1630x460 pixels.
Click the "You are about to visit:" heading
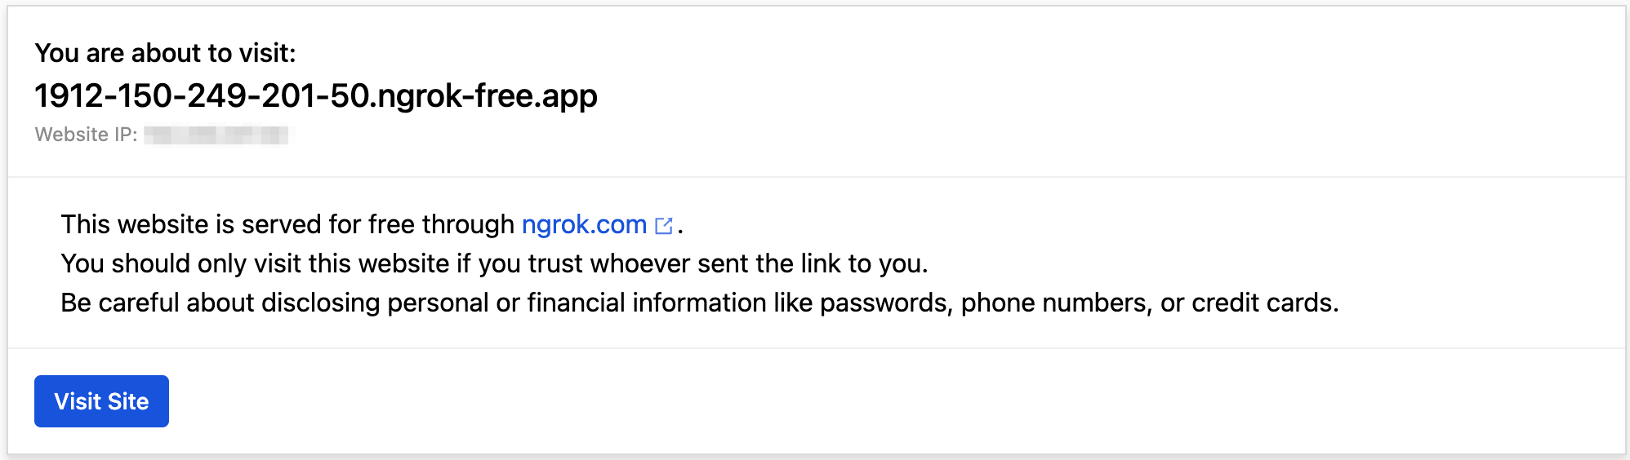[x=165, y=53]
